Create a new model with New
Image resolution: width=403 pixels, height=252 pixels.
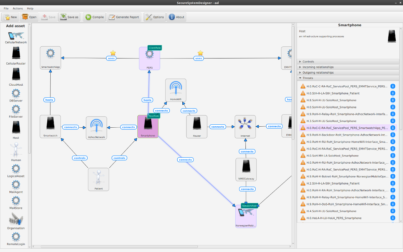coord(10,17)
